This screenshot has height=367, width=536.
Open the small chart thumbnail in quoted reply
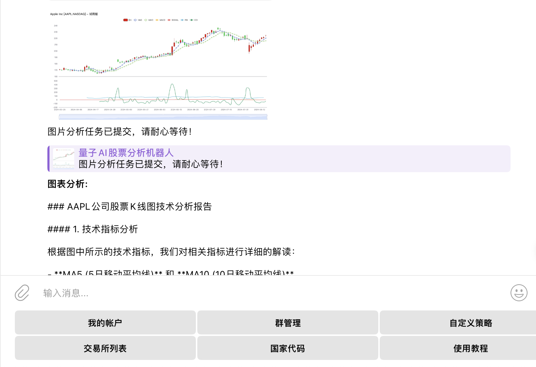click(64, 158)
